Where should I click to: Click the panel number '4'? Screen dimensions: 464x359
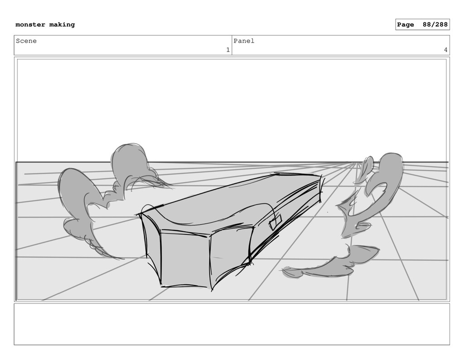click(x=446, y=50)
